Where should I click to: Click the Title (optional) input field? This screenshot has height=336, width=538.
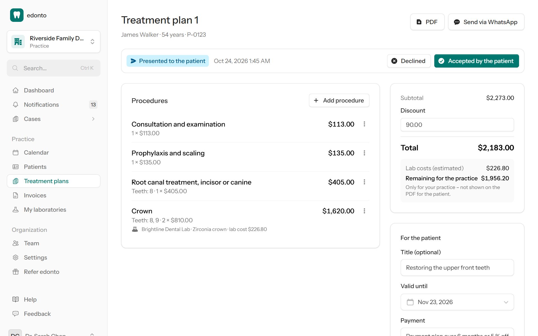pyautogui.click(x=457, y=267)
